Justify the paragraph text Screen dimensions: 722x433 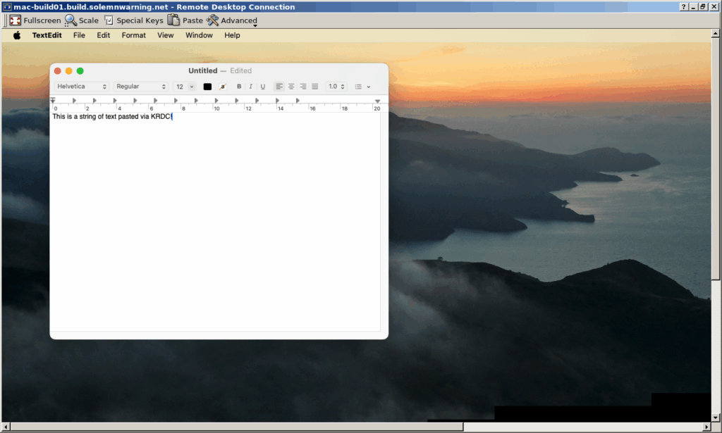point(314,86)
